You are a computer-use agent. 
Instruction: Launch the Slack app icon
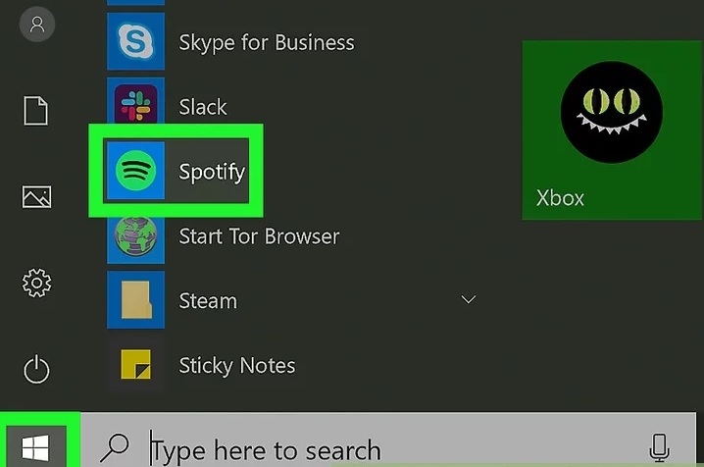(135, 103)
